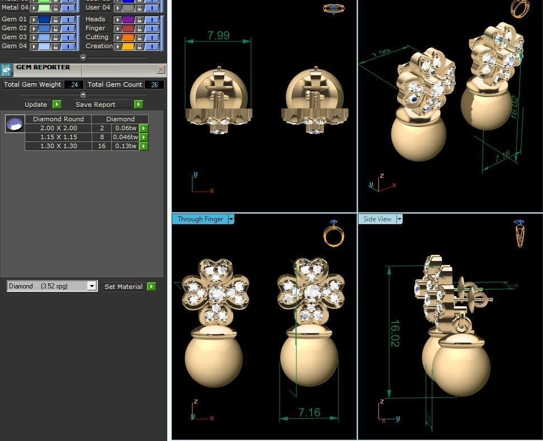Click the Gem Reporter panel icon
The width and height of the screenshot is (543, 441).
click(x=7, y=70)
